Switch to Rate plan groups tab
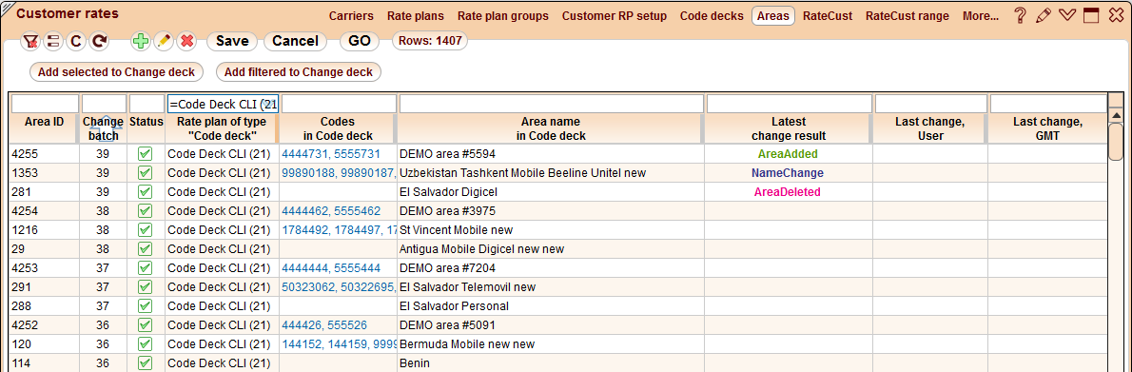Viewport: 1132px width, 372px height. (502, 16)
